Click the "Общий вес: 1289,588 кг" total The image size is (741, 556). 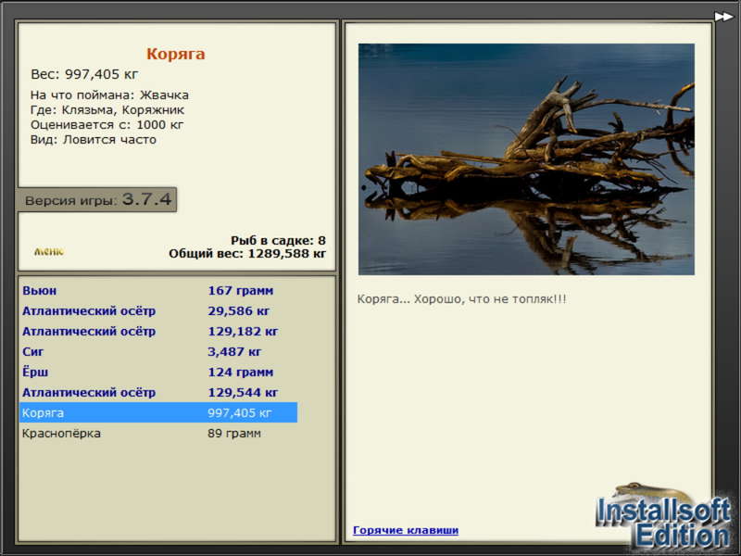point(247,253)
